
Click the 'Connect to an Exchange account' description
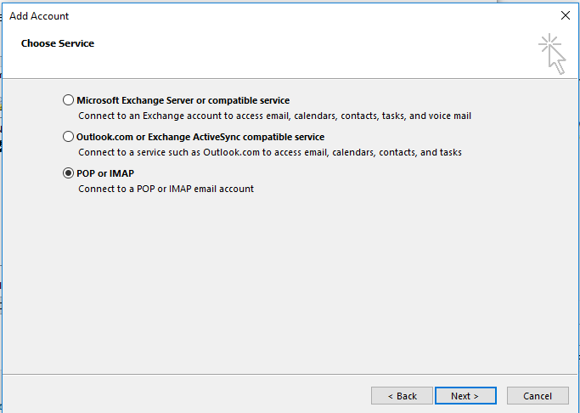coord(275,116)
